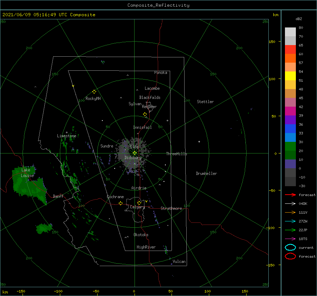This screenshot has height=296, width=317.
Task: Click the magenta 18TS arrow in legend
Action: pos(290,239)
